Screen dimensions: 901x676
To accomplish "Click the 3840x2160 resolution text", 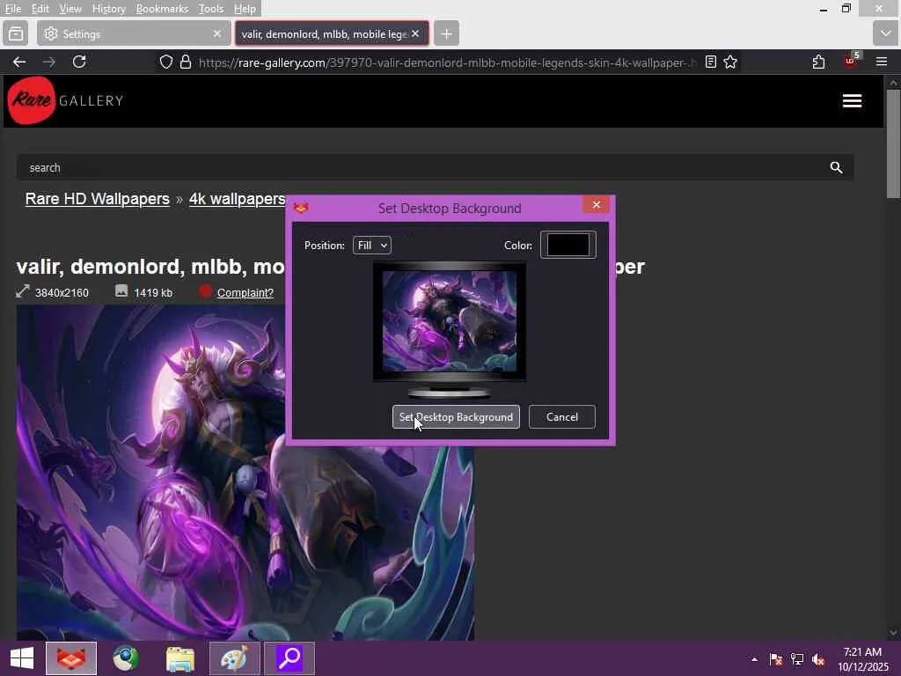I will [x=62, y=292].
